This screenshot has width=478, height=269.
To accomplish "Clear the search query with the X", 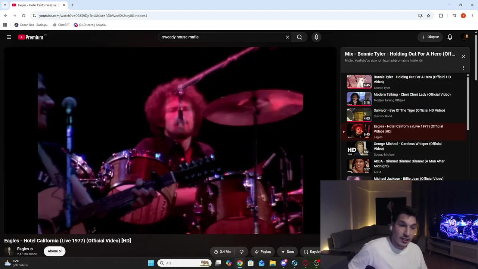I will click(288, 37).
